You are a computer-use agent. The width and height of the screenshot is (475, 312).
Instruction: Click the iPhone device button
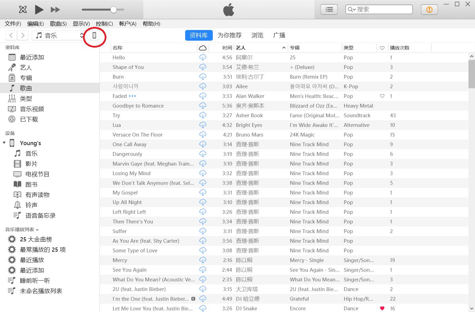(94, 35)
